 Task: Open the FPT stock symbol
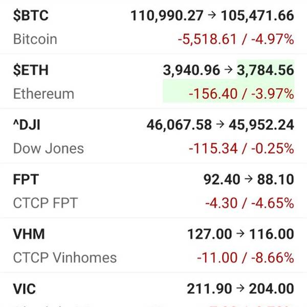[x=26, y=180]
